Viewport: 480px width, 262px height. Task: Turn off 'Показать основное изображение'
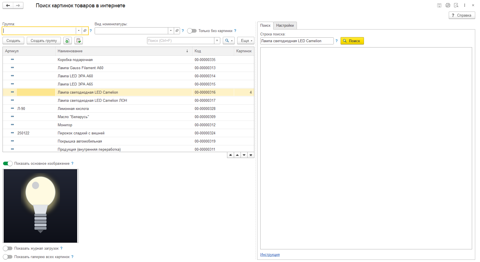tap(8, 164)
